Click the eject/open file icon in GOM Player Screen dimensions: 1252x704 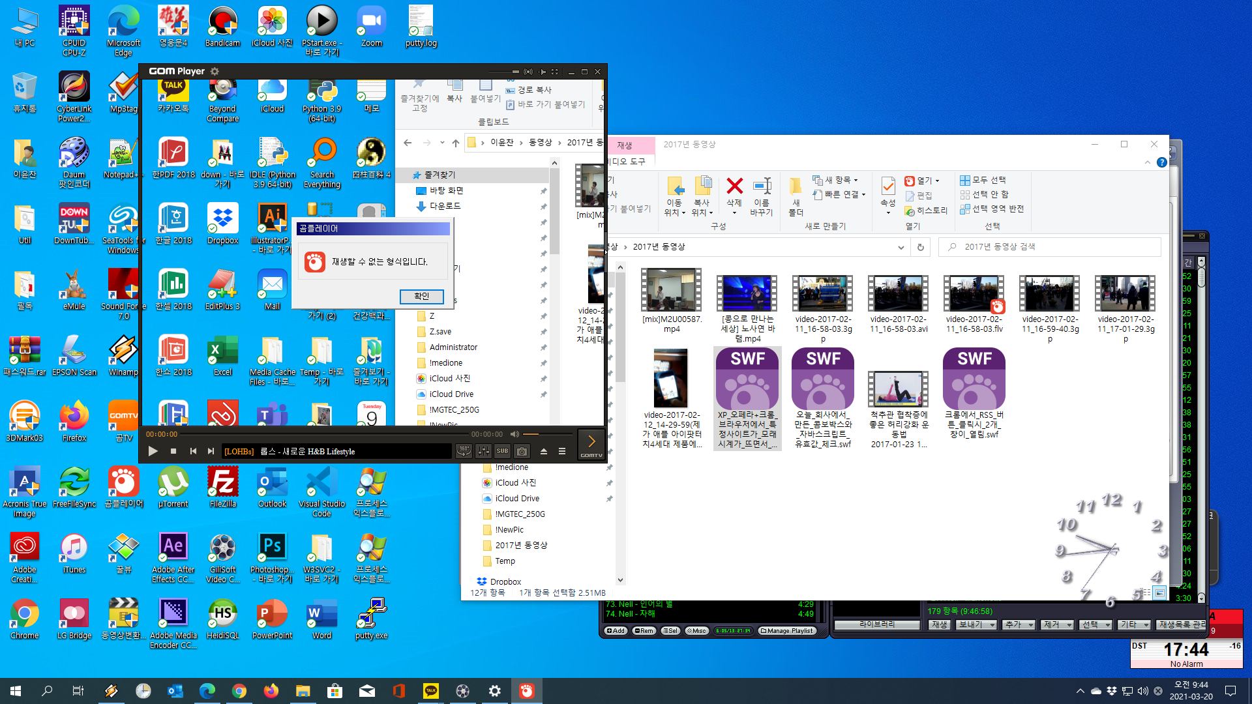[x=543, y=451]
